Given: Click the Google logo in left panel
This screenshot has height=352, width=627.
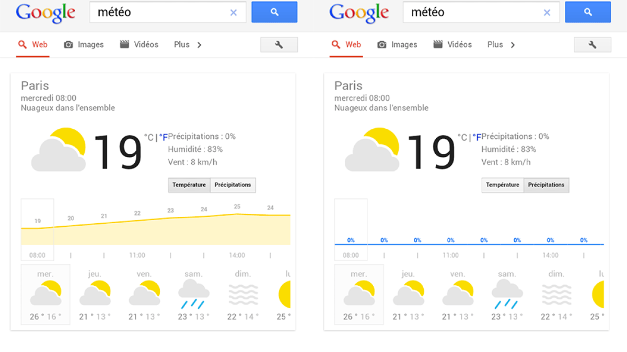Looking at the screenshot, I should coord(45,13).
